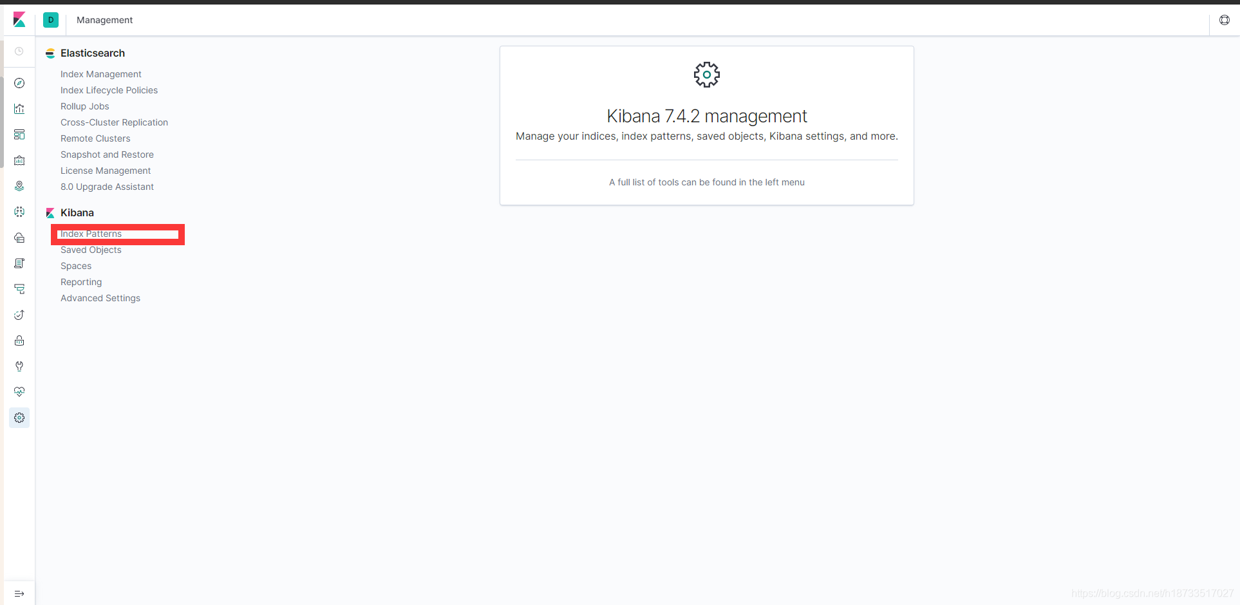This screenshot has width=1240, height=605.
Task: Open the Logs sidebar icon
Action: (19, 263)
